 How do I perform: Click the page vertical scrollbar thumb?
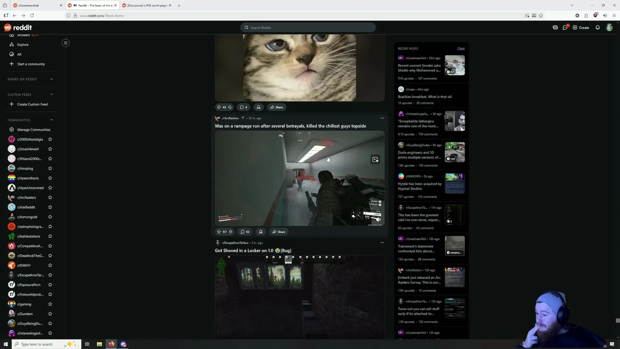(x=618, y=321)
